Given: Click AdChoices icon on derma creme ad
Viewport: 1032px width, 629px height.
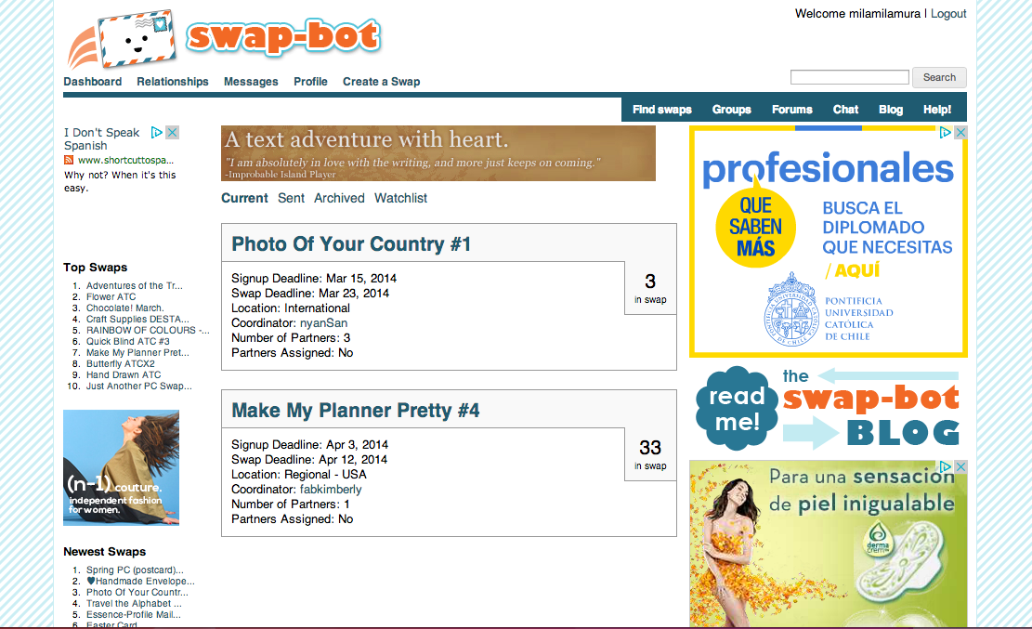Looking at the screenshot, I should tap(946, 466).
